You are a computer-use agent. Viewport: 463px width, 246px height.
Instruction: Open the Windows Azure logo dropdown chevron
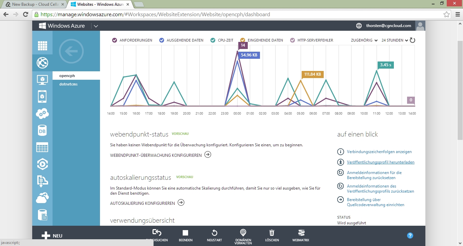(96, 26)
